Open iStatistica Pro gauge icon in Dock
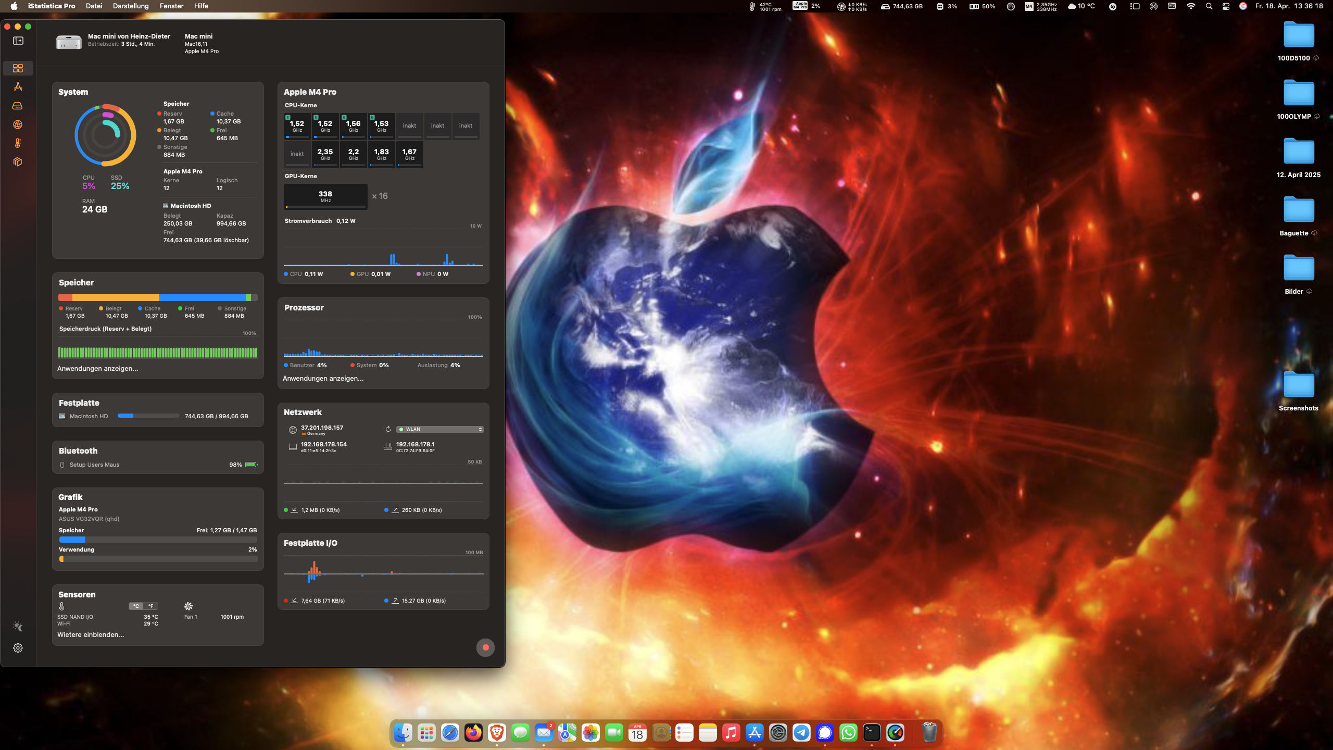1333x750 pixels. [895, 733]
